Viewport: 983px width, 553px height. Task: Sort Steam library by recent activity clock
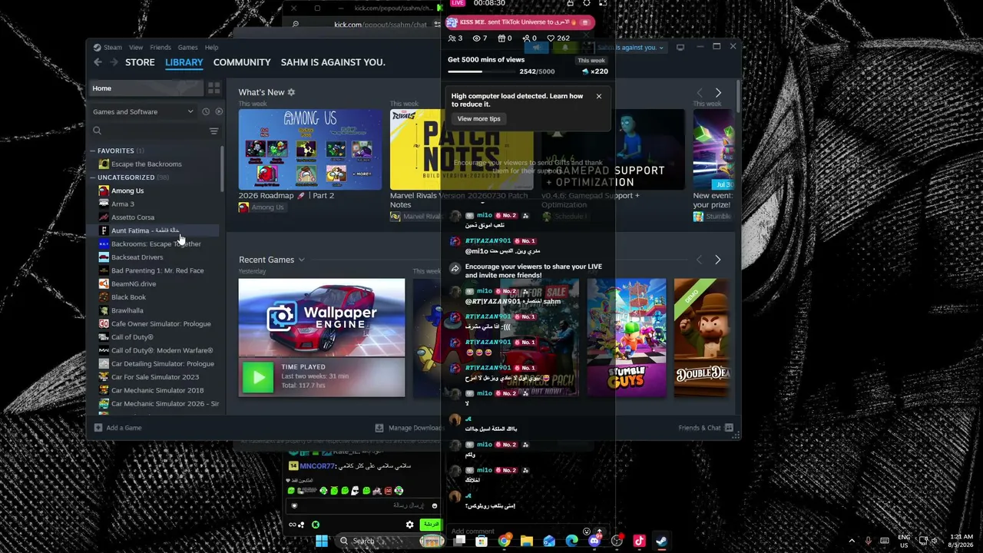[206, 111]
